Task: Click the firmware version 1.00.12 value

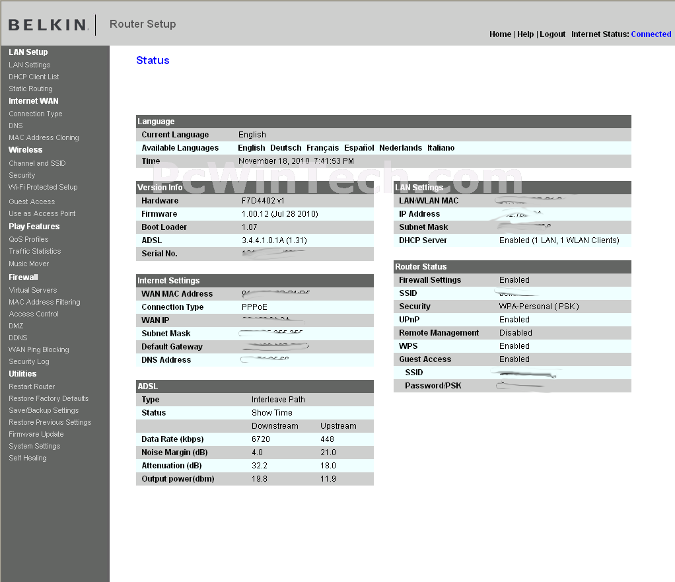Action: point(280,214)
